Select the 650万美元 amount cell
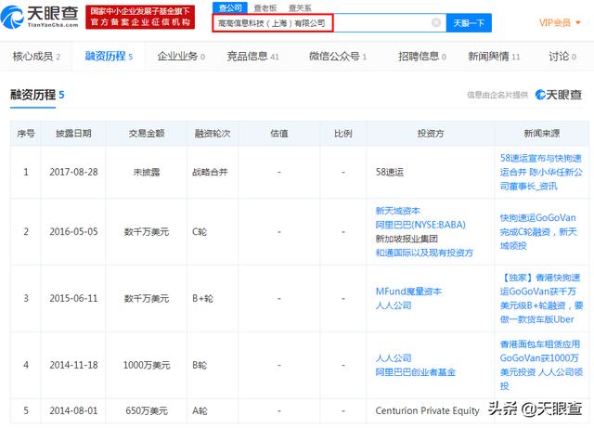The height and width of the screenshot is (428, 594). [x=147, y=410]
